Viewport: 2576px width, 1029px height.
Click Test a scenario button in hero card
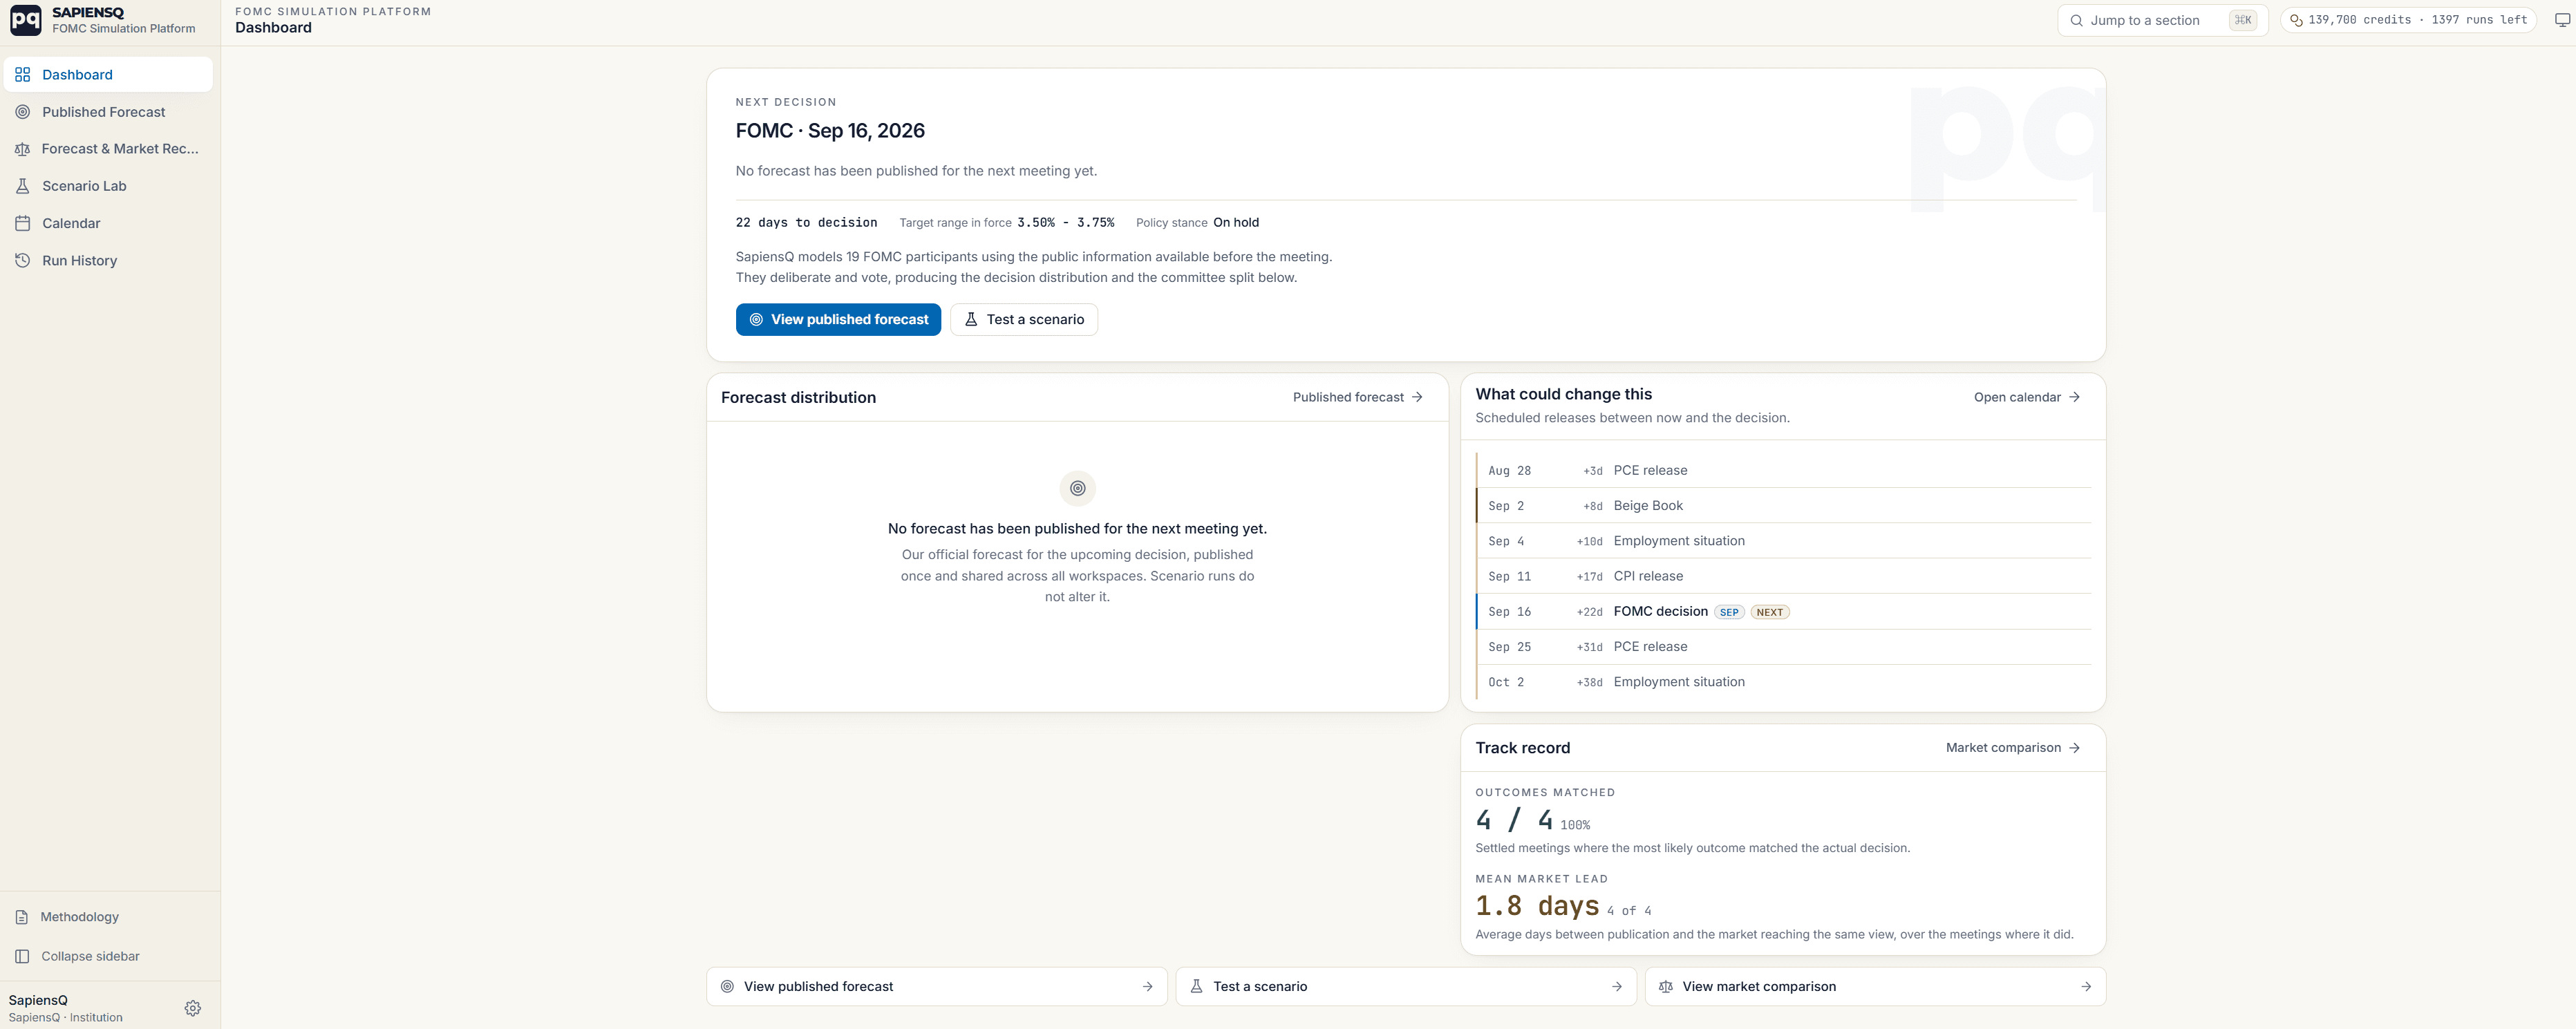[x=1024, y=319]
